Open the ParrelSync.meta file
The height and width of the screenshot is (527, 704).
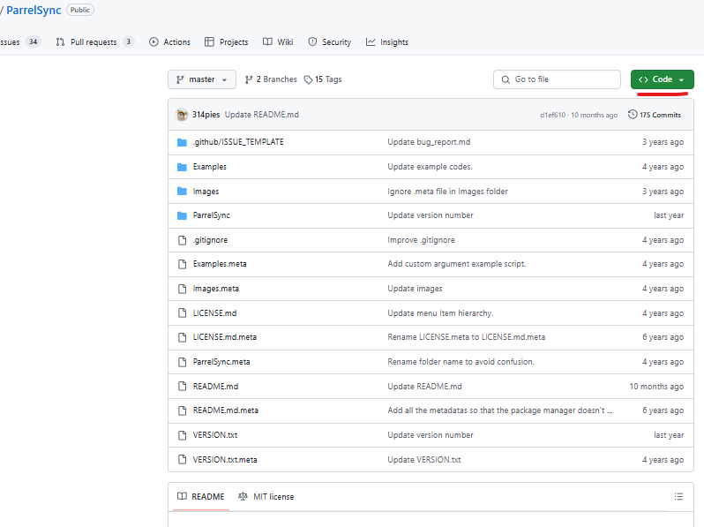221,362
